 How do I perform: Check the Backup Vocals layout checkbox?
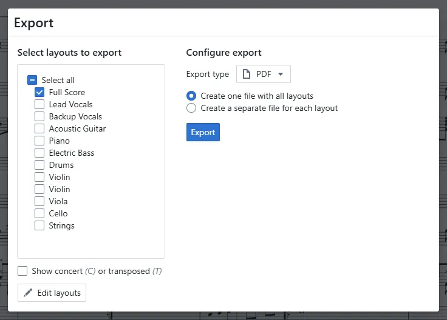click(x=39, y=116)
